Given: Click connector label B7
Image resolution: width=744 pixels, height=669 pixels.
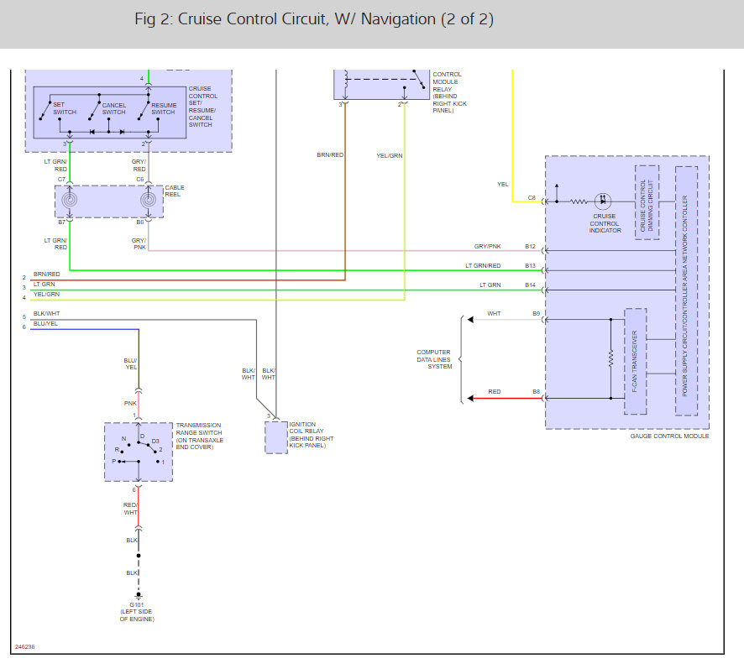Looking at the screenshot, I should (61, 222).
